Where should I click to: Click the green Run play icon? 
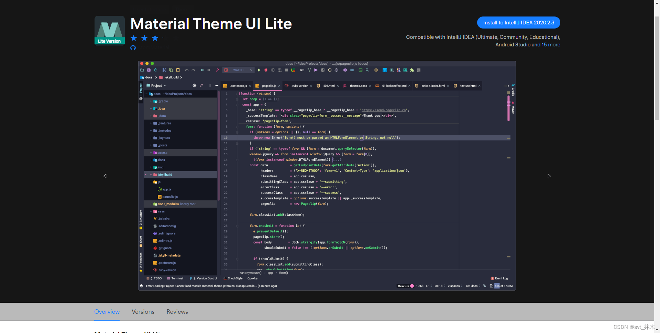259,70
